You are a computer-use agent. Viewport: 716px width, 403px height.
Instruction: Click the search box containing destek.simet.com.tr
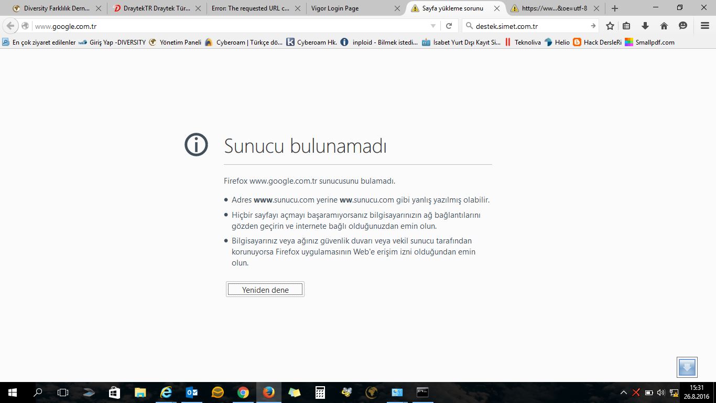(x=529, y=26)
